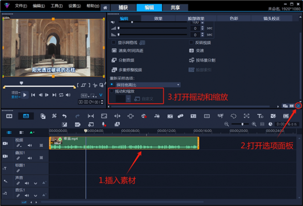Play the preview video
Viewport: 303px width, 206px height.
click(x=25, y=95)
